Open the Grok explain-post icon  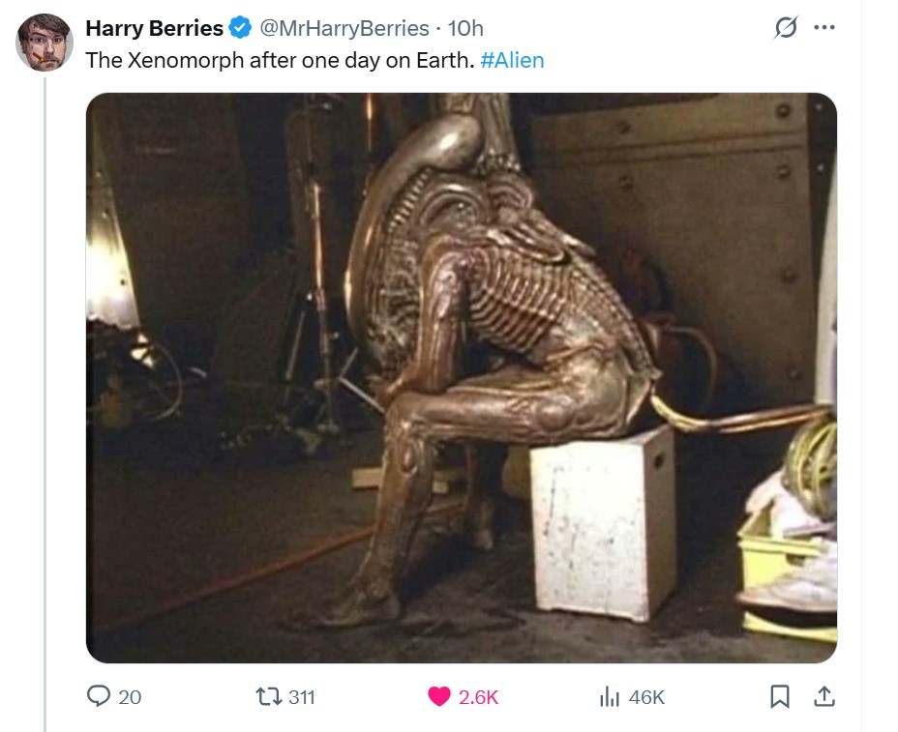coord(786,27)
